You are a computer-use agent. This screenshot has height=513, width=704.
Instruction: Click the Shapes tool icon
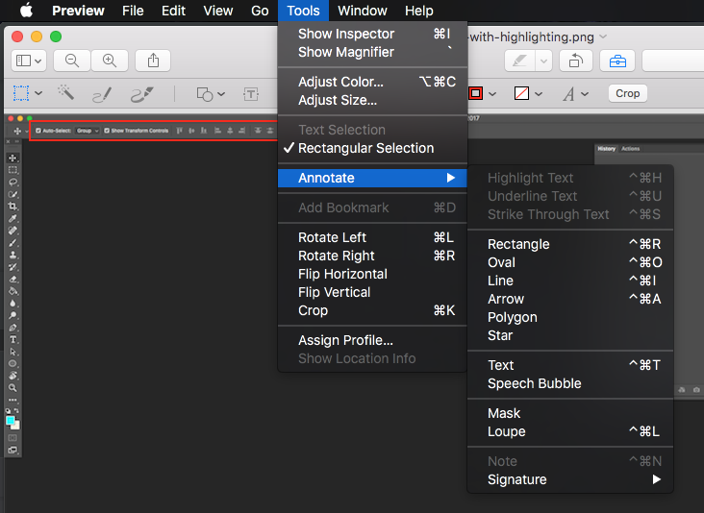205,94
